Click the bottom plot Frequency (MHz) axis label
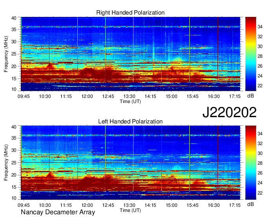This screenshot has height=217, width=267. click(6, 163)
